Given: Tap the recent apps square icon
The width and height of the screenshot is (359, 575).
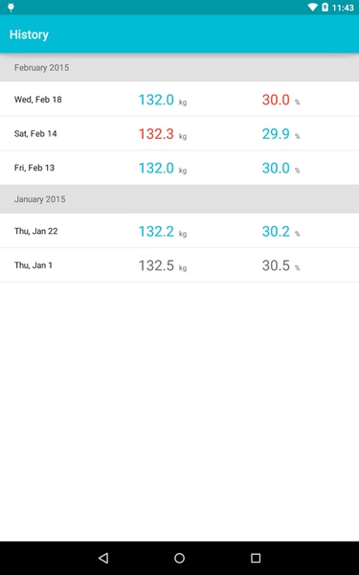Looking at the screenshot, I should click(x=256, y=558).
